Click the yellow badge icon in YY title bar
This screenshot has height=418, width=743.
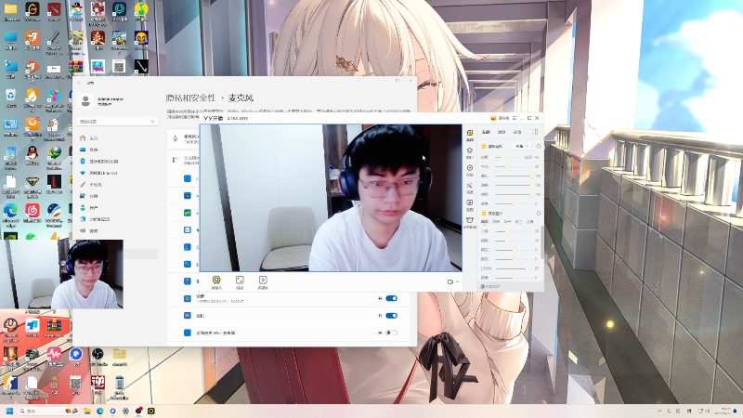click(x=493, y=118)
